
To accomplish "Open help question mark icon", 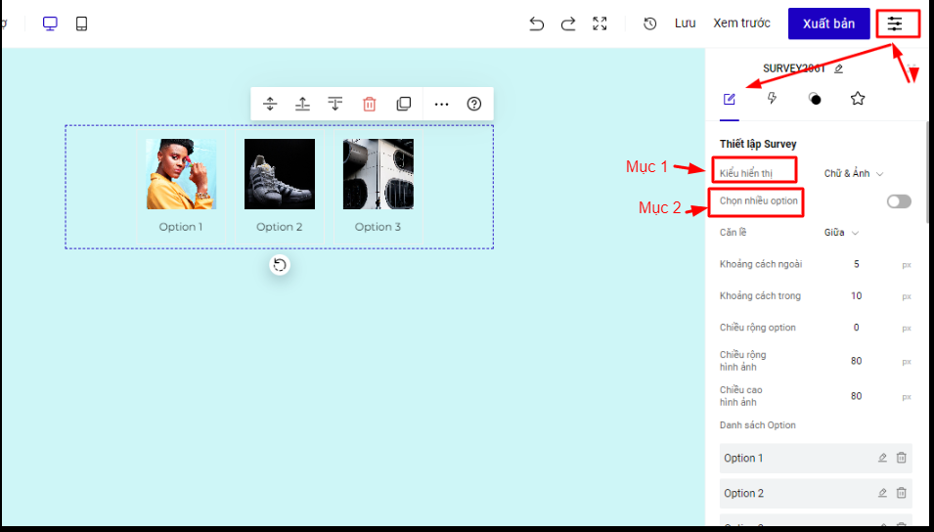I will point(474,104).
